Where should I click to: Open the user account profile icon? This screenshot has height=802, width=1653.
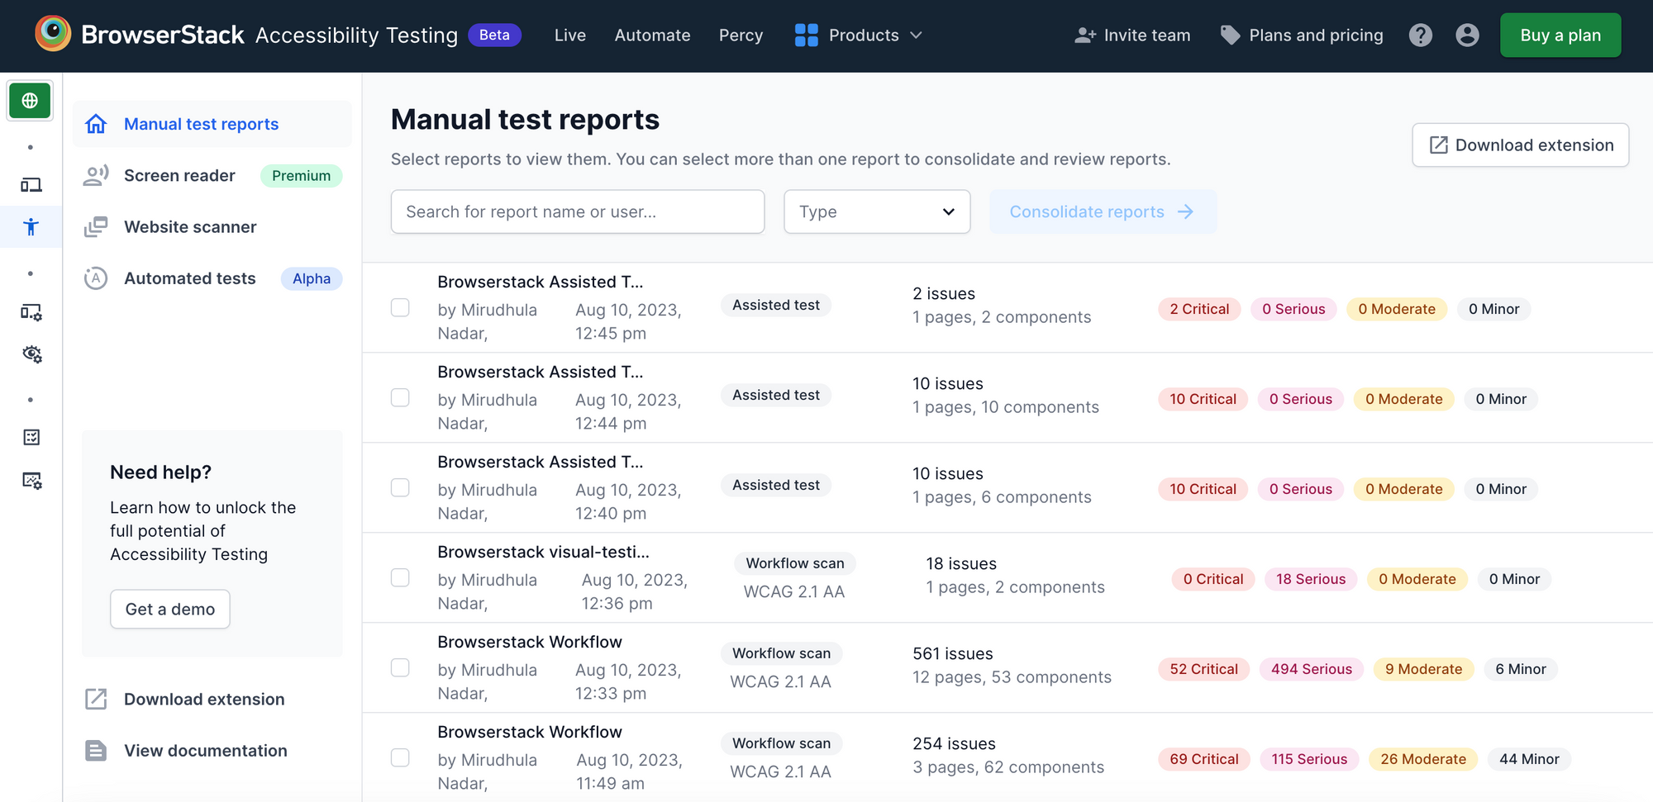pyautogui.click(x=1467, y=35)
